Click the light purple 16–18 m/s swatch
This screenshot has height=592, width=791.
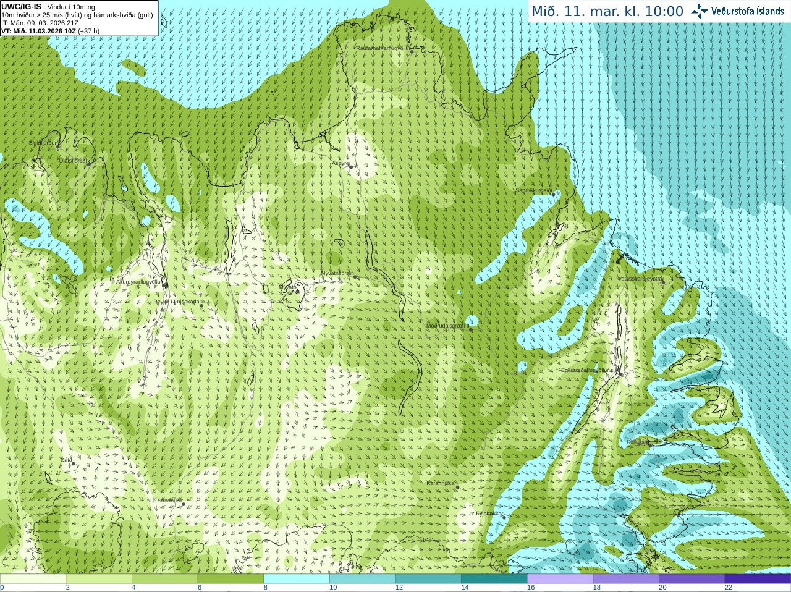coord(560,579)
